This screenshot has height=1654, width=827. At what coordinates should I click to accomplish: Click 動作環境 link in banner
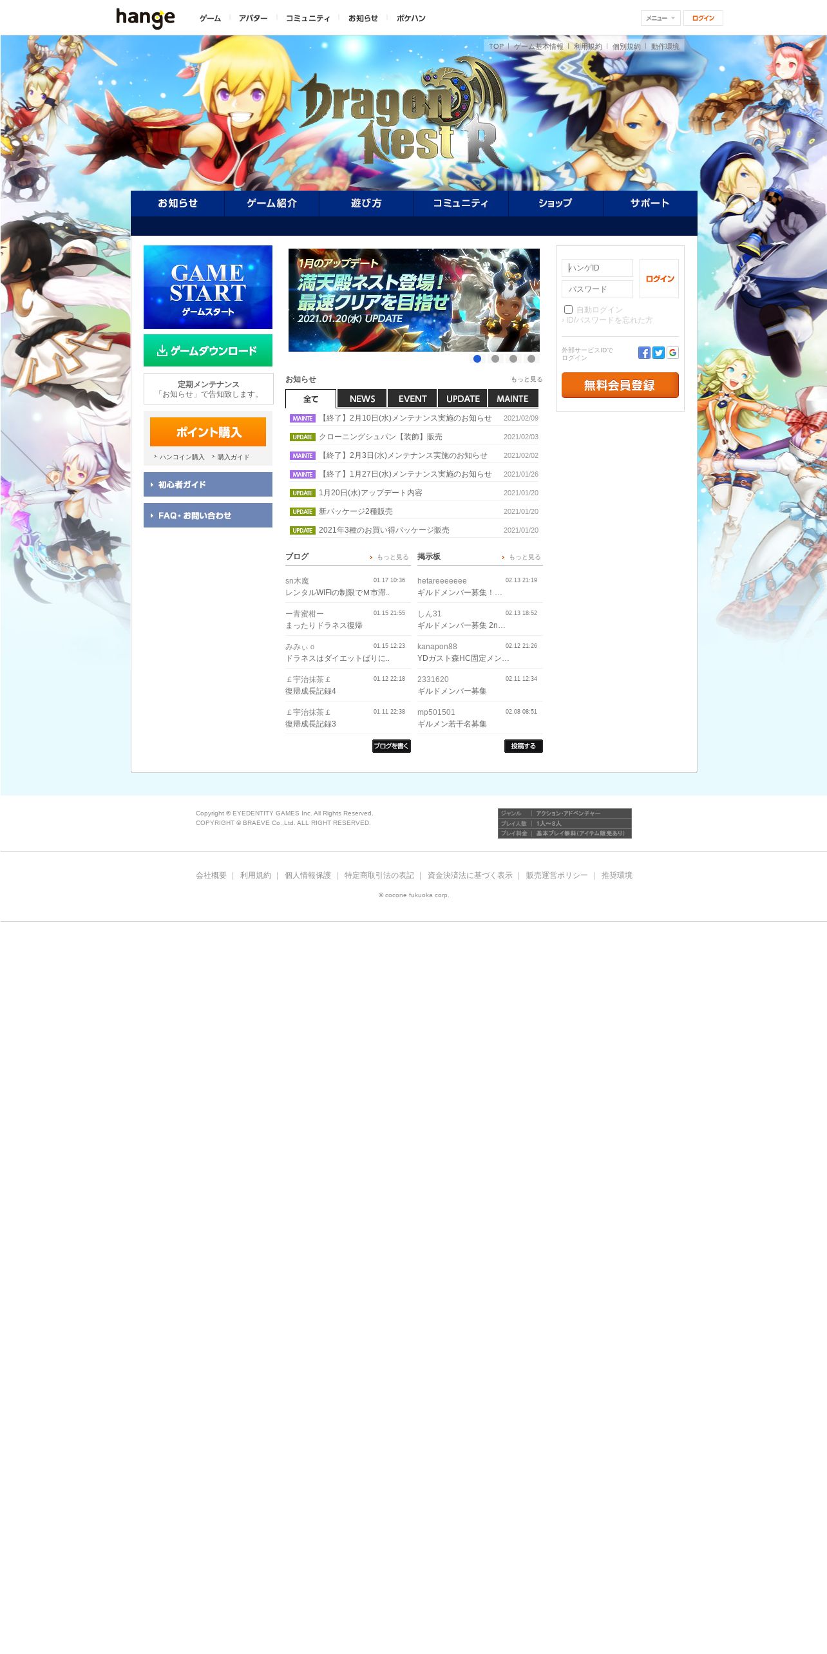click(665, 46)
